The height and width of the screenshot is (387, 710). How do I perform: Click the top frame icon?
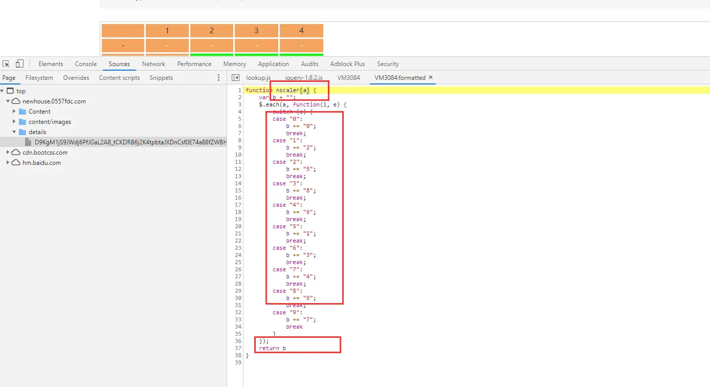[10, 91]
